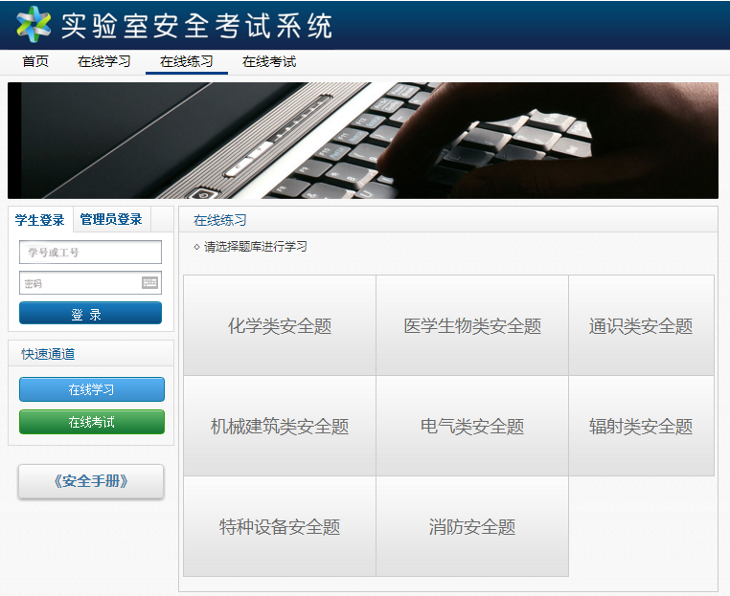The width and height of the screenshot is (730, 596).
Task: Click the 快速通道 panel heading
Action: pos(48,354)
